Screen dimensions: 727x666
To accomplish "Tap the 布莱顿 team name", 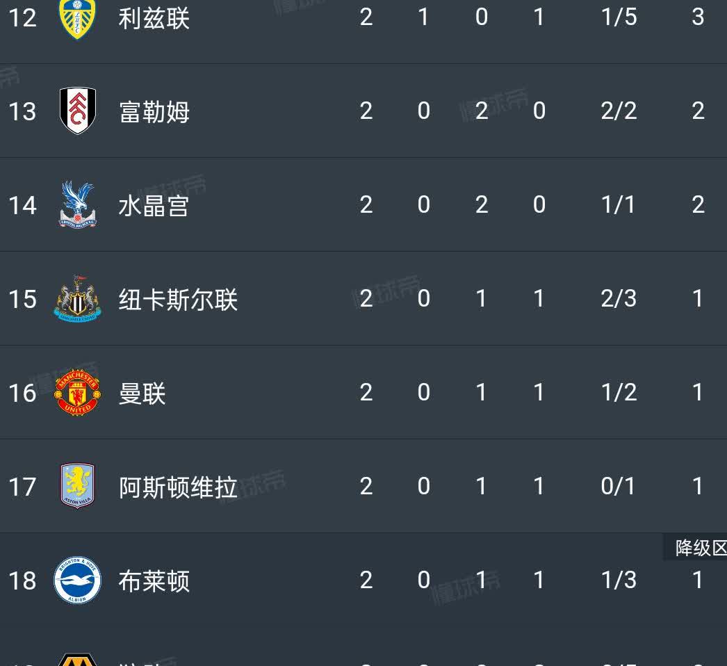I will click(x=154, y=581).
